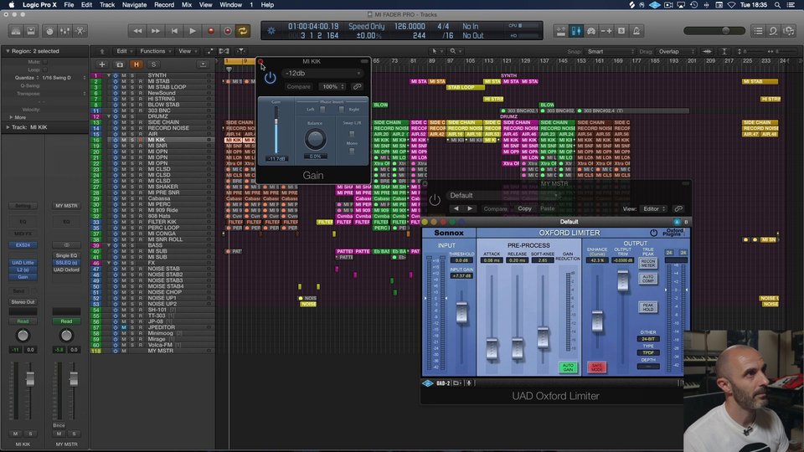Toggle the yellow Cycle mode button

[243, 31]
